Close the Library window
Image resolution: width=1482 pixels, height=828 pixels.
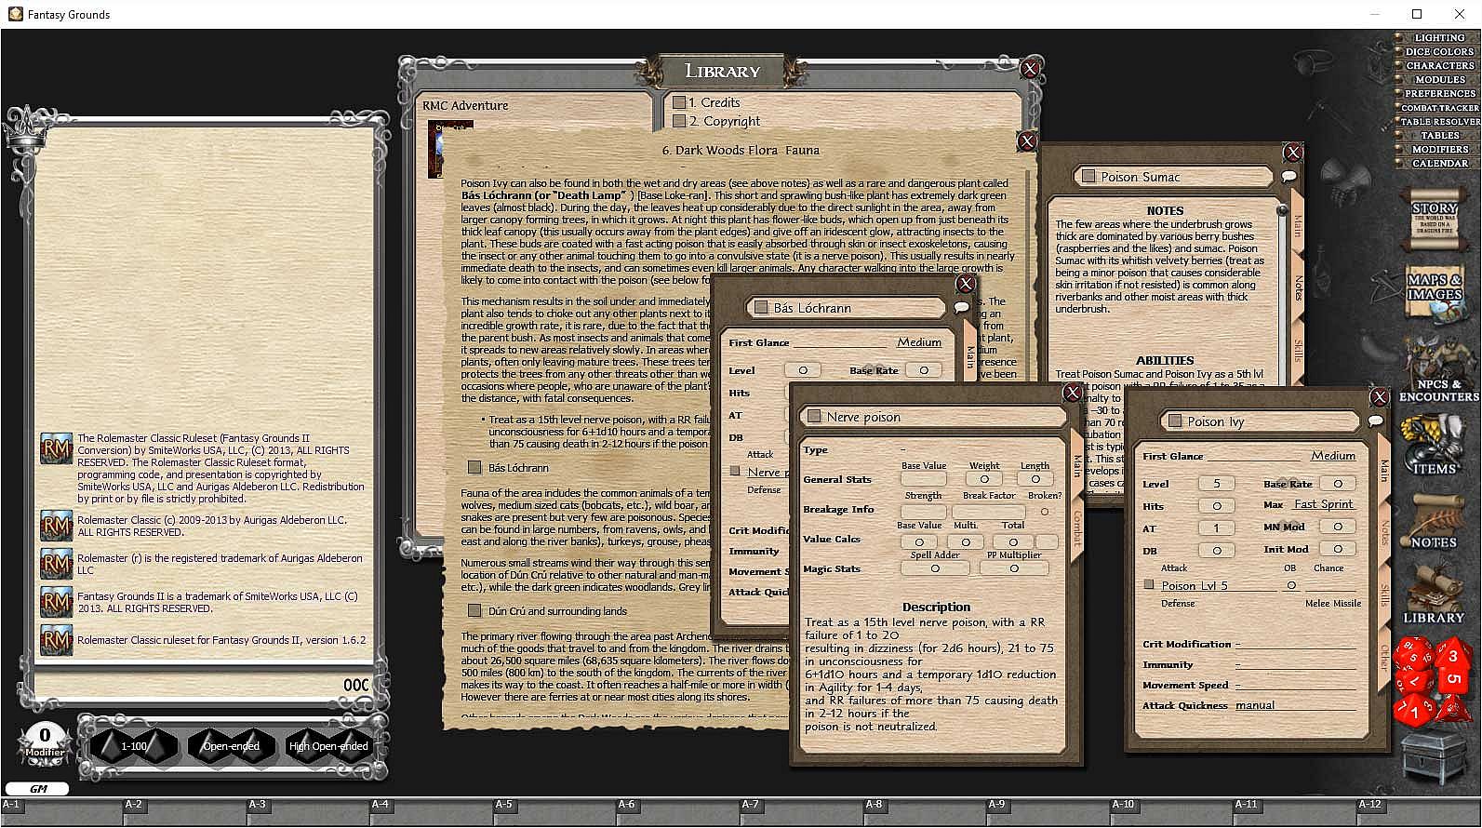(1030, 68)
